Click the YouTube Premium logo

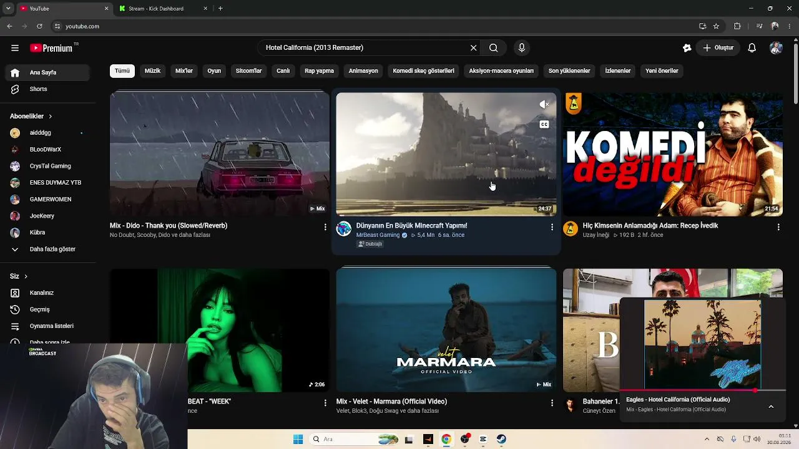tap(51, 48)
